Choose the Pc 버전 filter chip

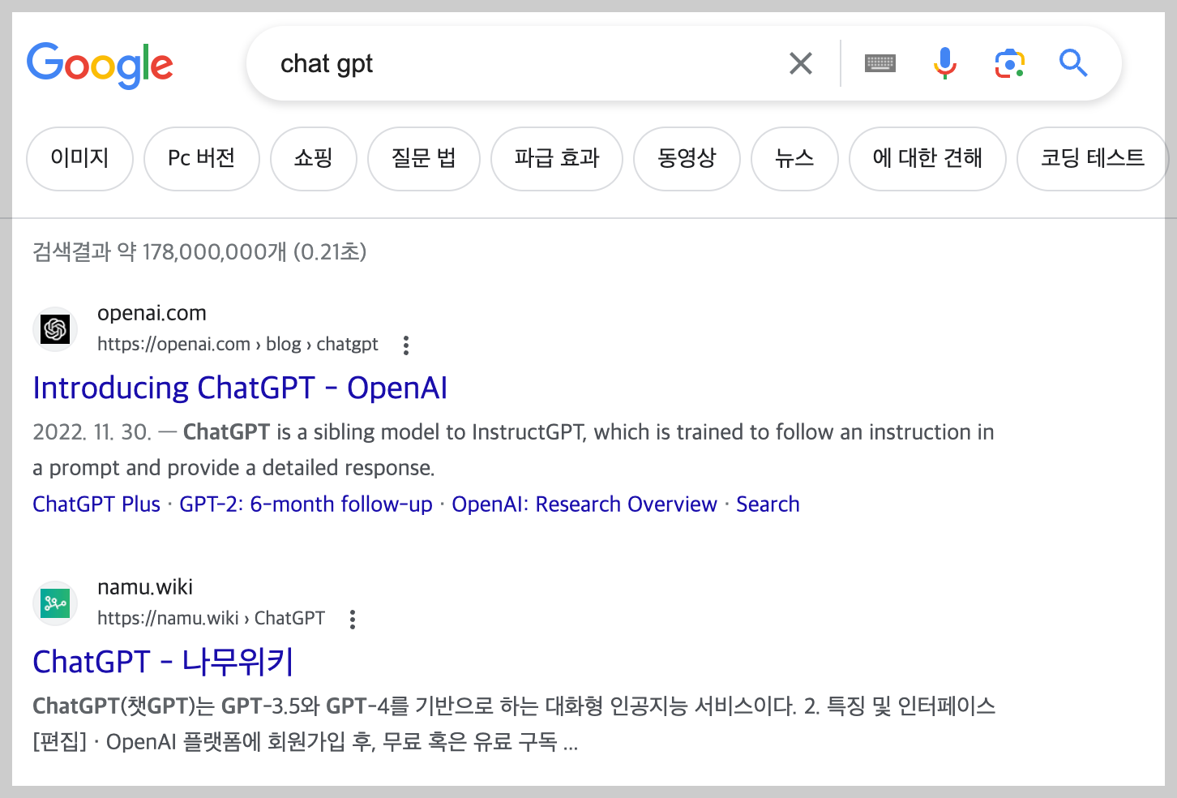pyautogui.click(x=202, y=158)
